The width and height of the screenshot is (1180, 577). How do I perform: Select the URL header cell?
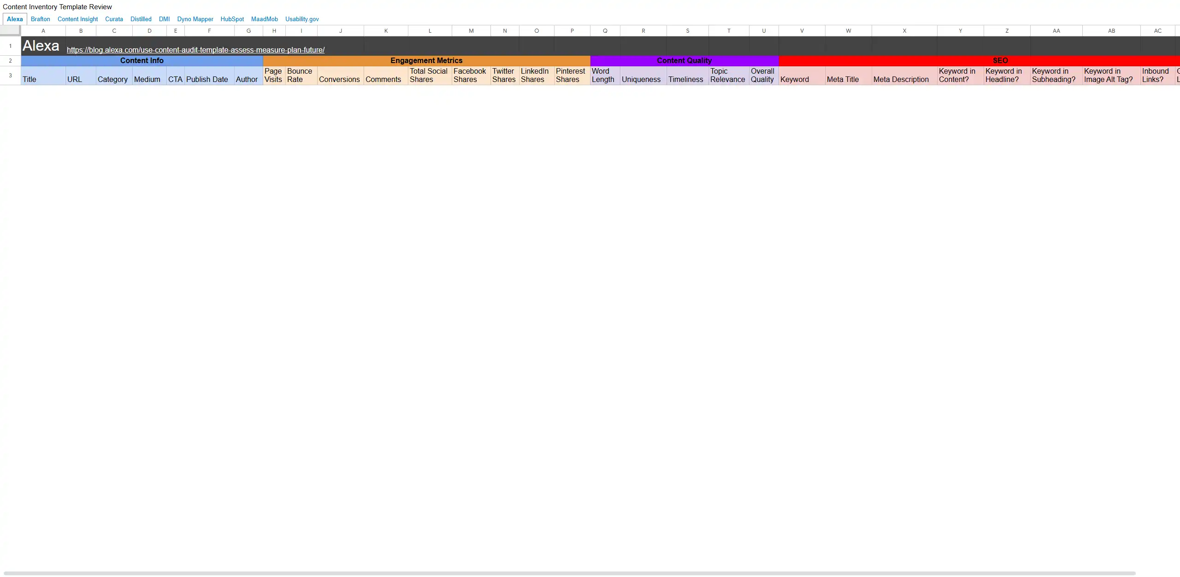(x=81, y=76)
